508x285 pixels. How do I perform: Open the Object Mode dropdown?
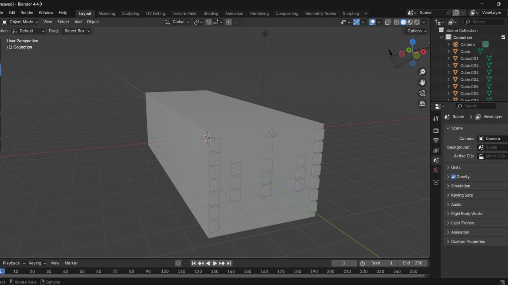(x=20, y=22)
